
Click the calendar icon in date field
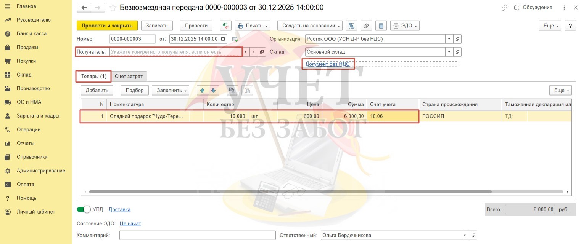coord(223,39)
